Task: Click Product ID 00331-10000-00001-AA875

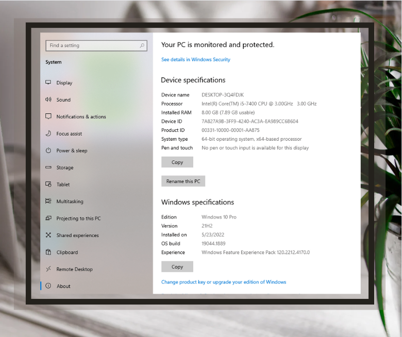Action: click(x=230, y=130)
